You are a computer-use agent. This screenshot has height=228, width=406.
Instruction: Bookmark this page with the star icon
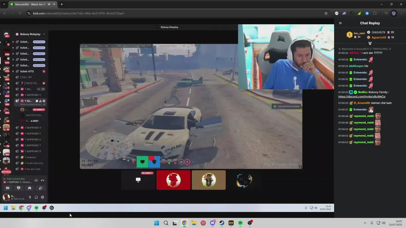click(x=326, y=13)
